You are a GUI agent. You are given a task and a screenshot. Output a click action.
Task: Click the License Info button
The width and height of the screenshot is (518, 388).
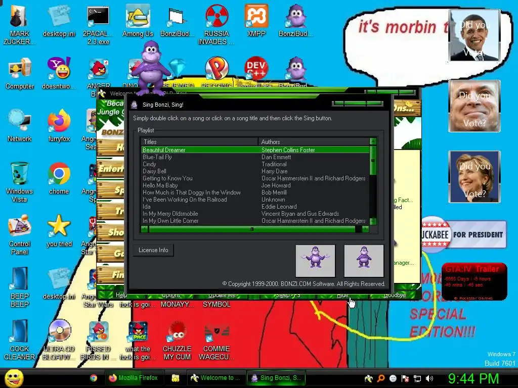153,250
